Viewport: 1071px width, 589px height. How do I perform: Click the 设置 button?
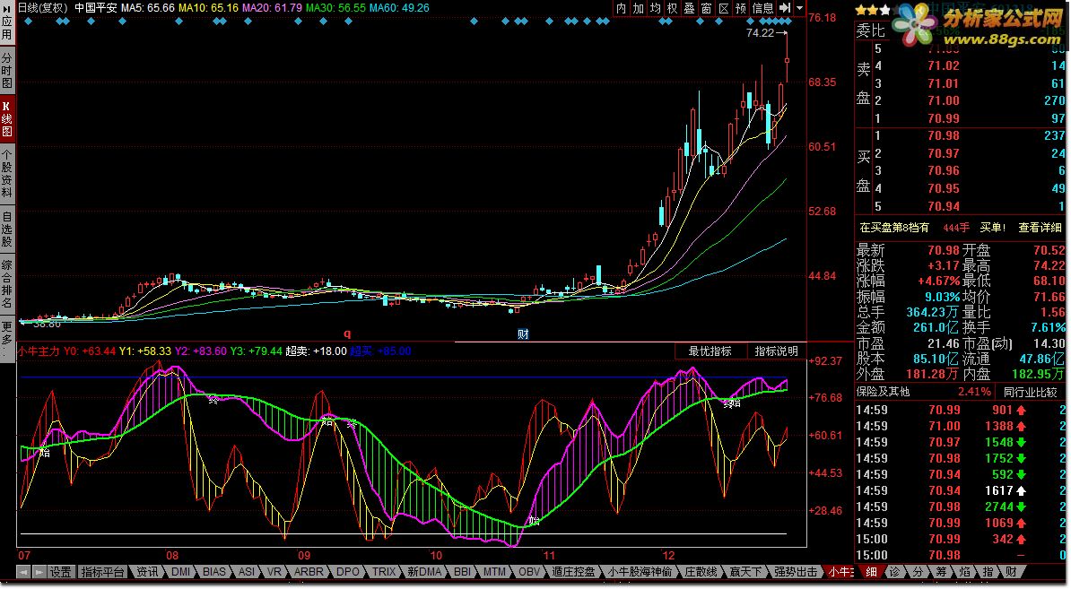[x=61, y=572]
